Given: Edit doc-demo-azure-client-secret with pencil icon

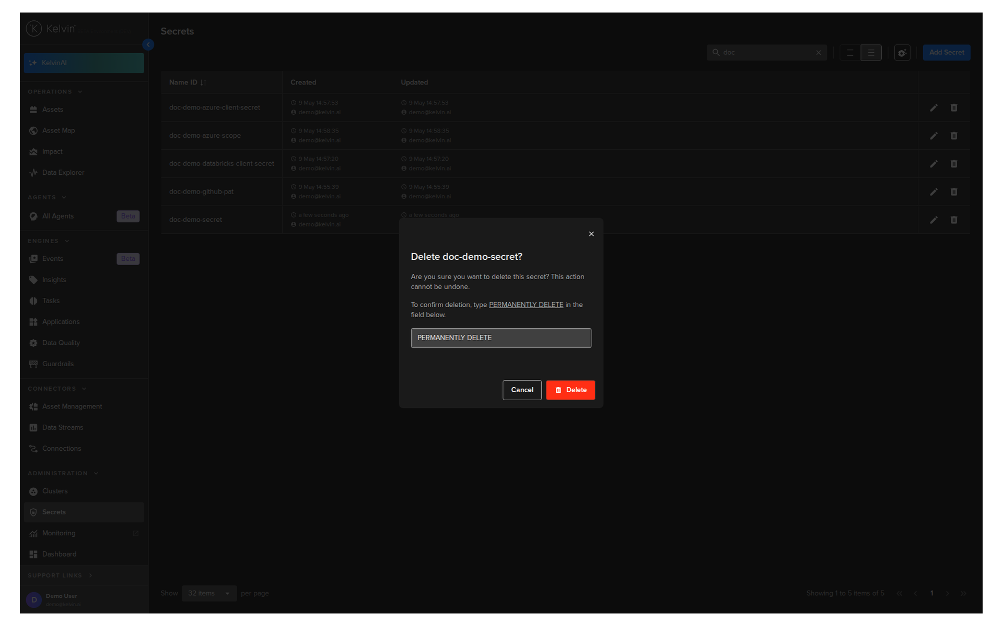Looking at the screenshot, I should 934,108.
